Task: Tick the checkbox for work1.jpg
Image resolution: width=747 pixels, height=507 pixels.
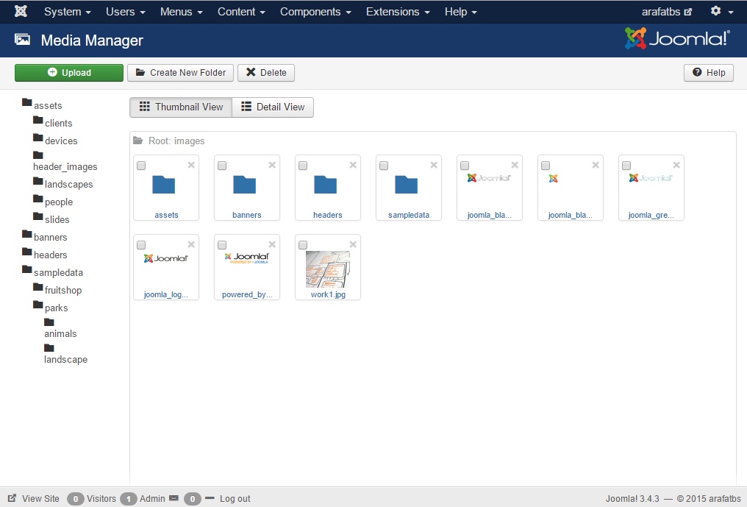Action: [x=303, y=245]
